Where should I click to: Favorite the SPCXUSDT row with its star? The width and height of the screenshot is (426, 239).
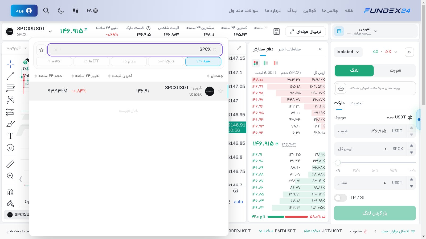(220, 91)
